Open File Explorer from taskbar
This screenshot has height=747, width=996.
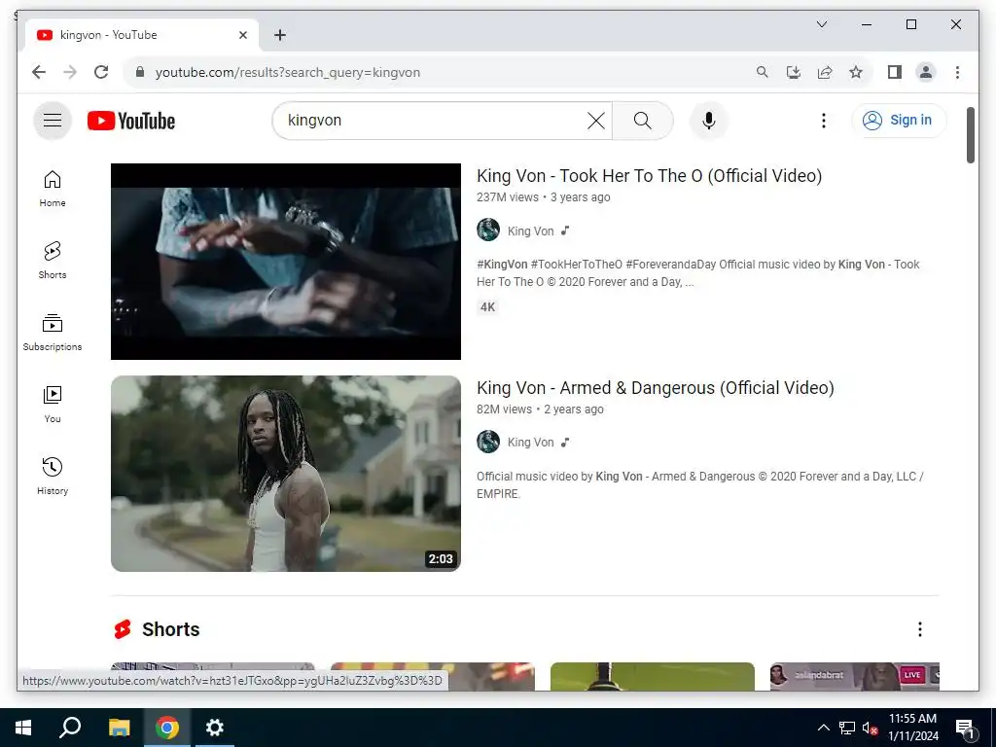[119, 728]
